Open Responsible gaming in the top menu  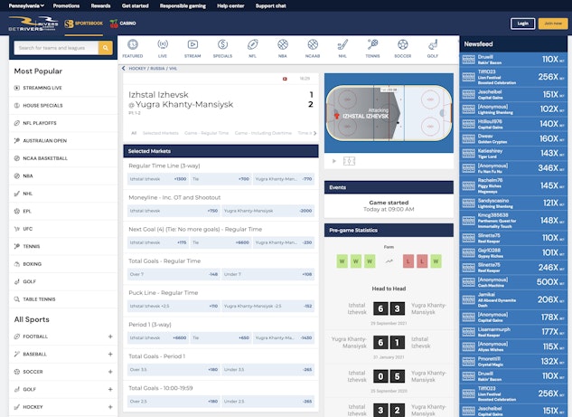pyautogui.click(x=183, y=5)
